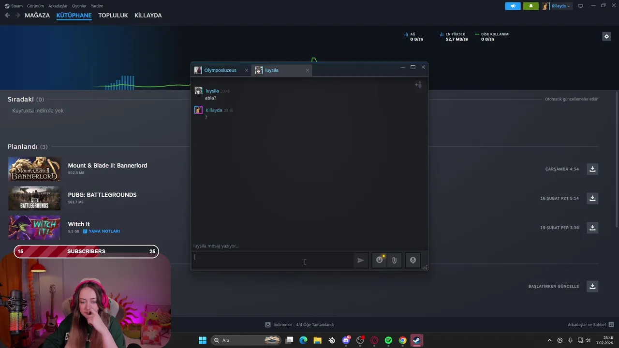Image resolution: width=619 pixels, height=348 pixels.
Task: Go back with the left arrow
Action: (7, 15)
